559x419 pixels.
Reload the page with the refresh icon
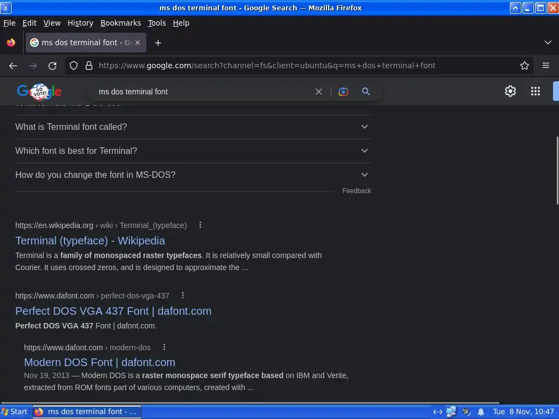[x=52, y=65]
